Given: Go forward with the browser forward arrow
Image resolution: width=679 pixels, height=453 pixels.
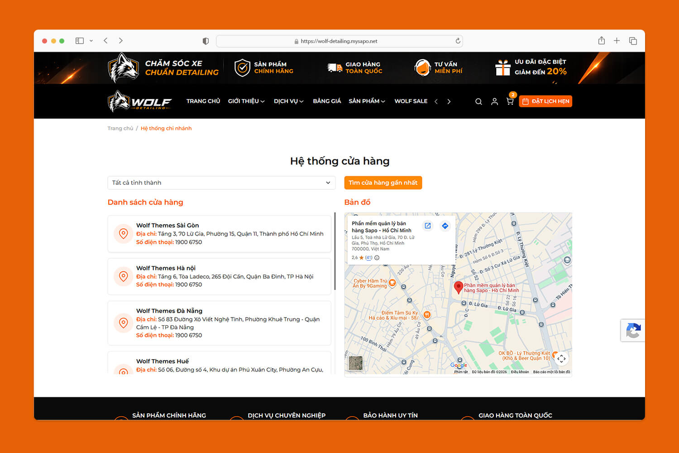Looking at the screenshot, I should tap(120, 41).
